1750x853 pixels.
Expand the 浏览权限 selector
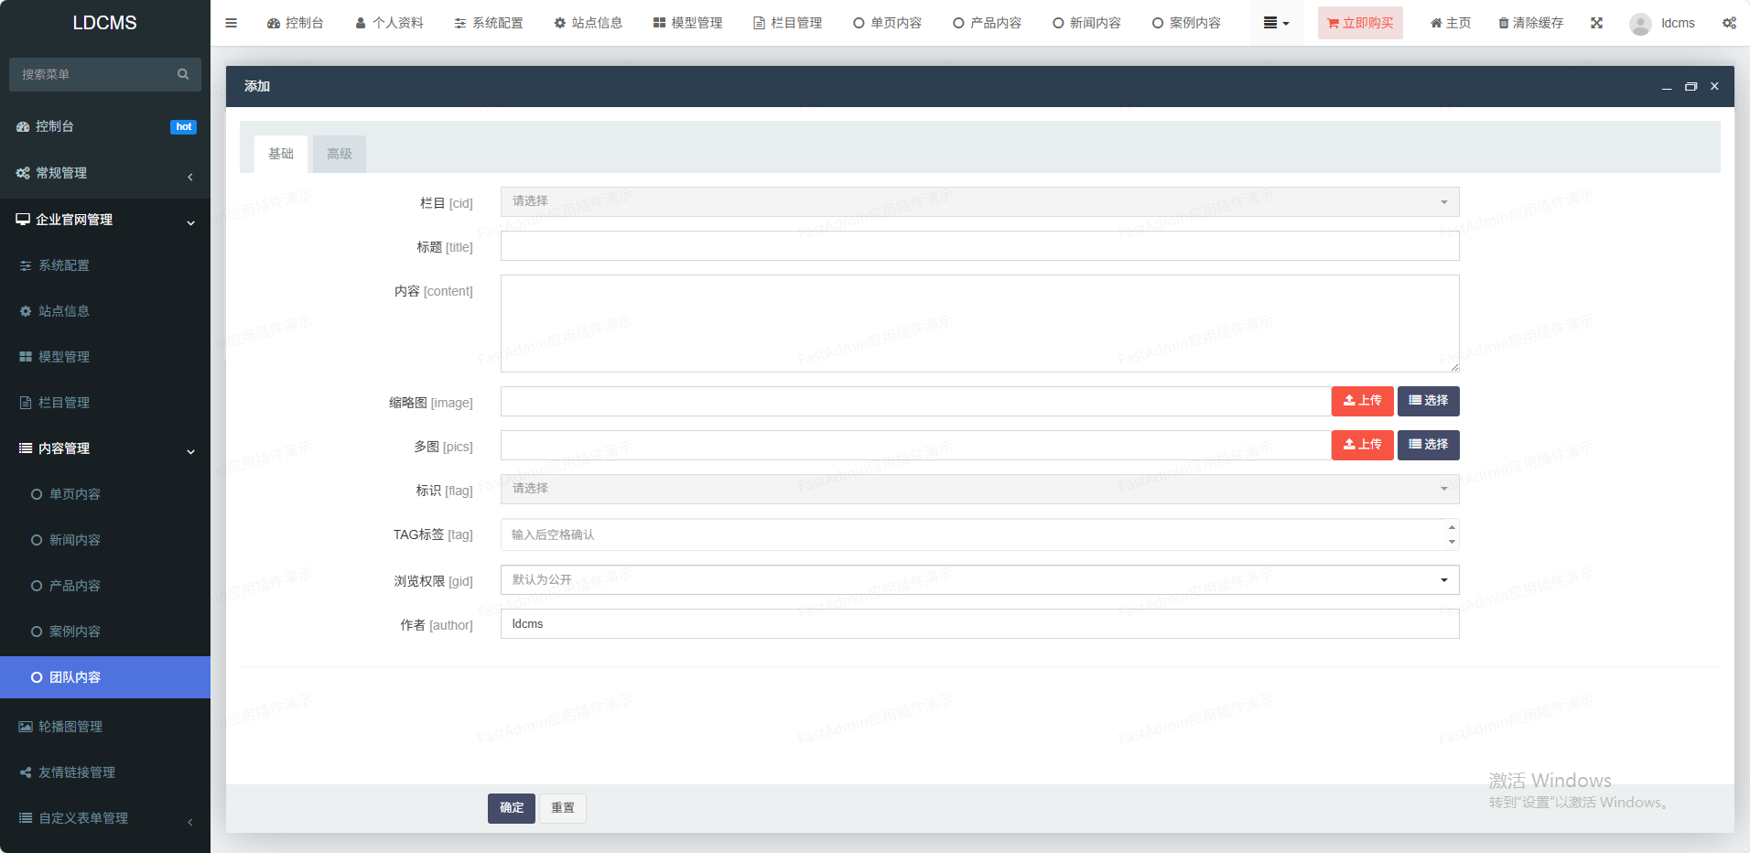(978, 580)
